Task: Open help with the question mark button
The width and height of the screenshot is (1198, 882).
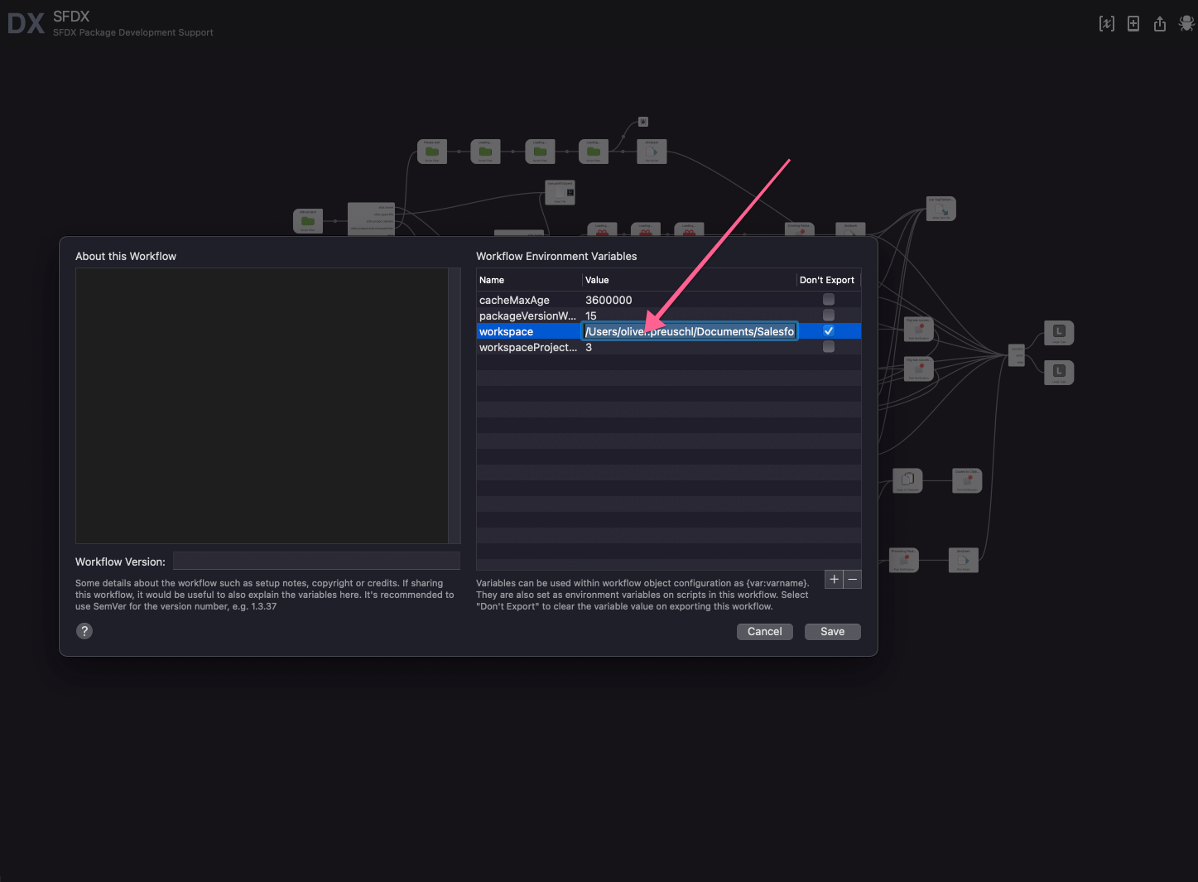Action: click(x=84, y=631)
